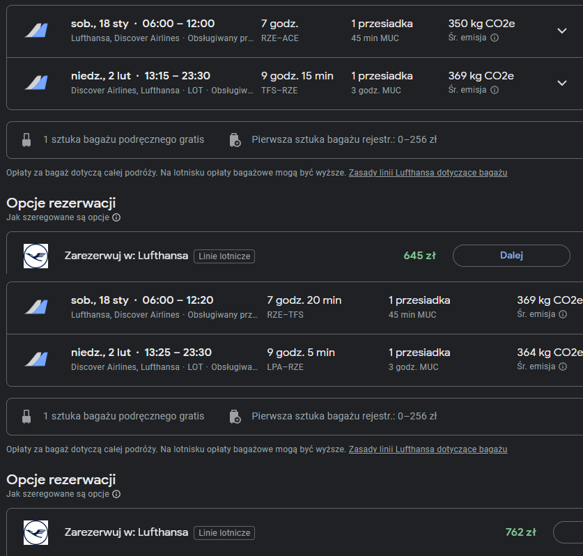This screenshot has width=583, height=556.
Task: Click Lufthansa logo in 645 zł option
Action: (x=36, y=256)
